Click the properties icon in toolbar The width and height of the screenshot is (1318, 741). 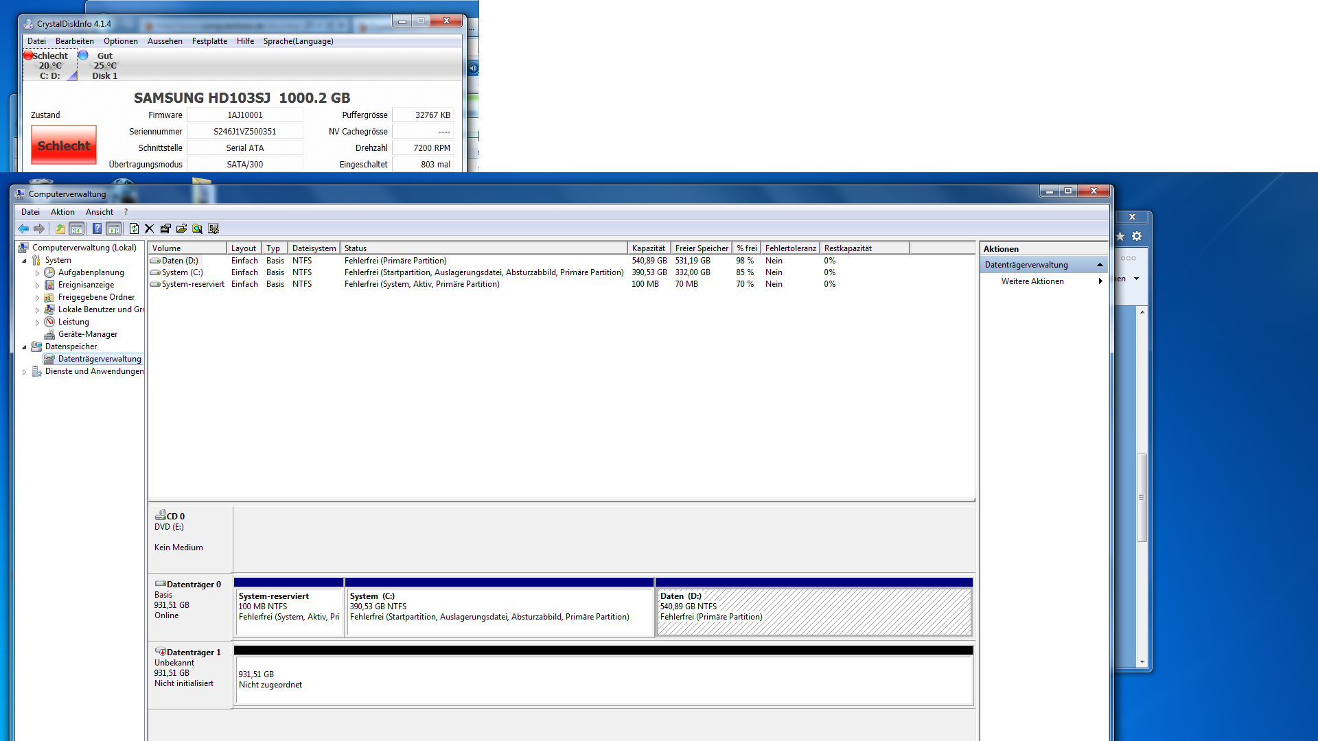pos(165,228)
